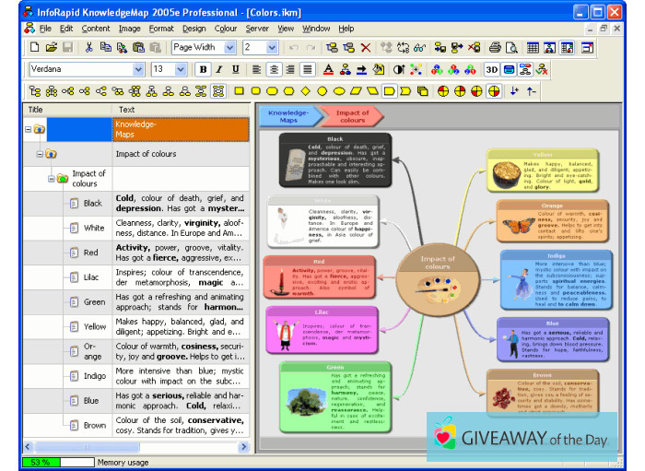Select the yellow ellipse shape icon
The height and width of the screenshot is (471, 645).
[339, 91]
